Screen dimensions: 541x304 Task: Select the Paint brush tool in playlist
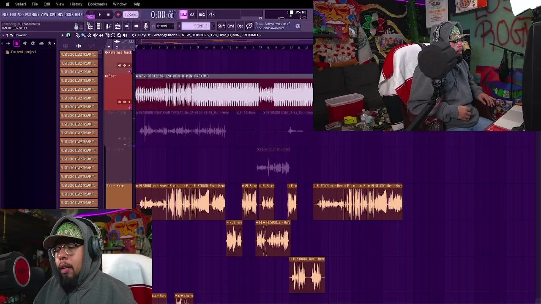click(x=83, y=35)
